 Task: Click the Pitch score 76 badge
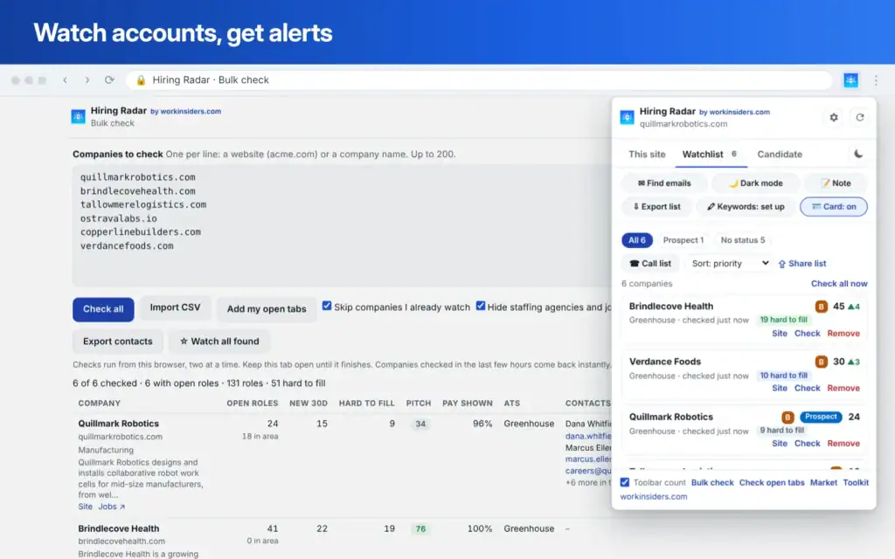click(x=420, y=528)
